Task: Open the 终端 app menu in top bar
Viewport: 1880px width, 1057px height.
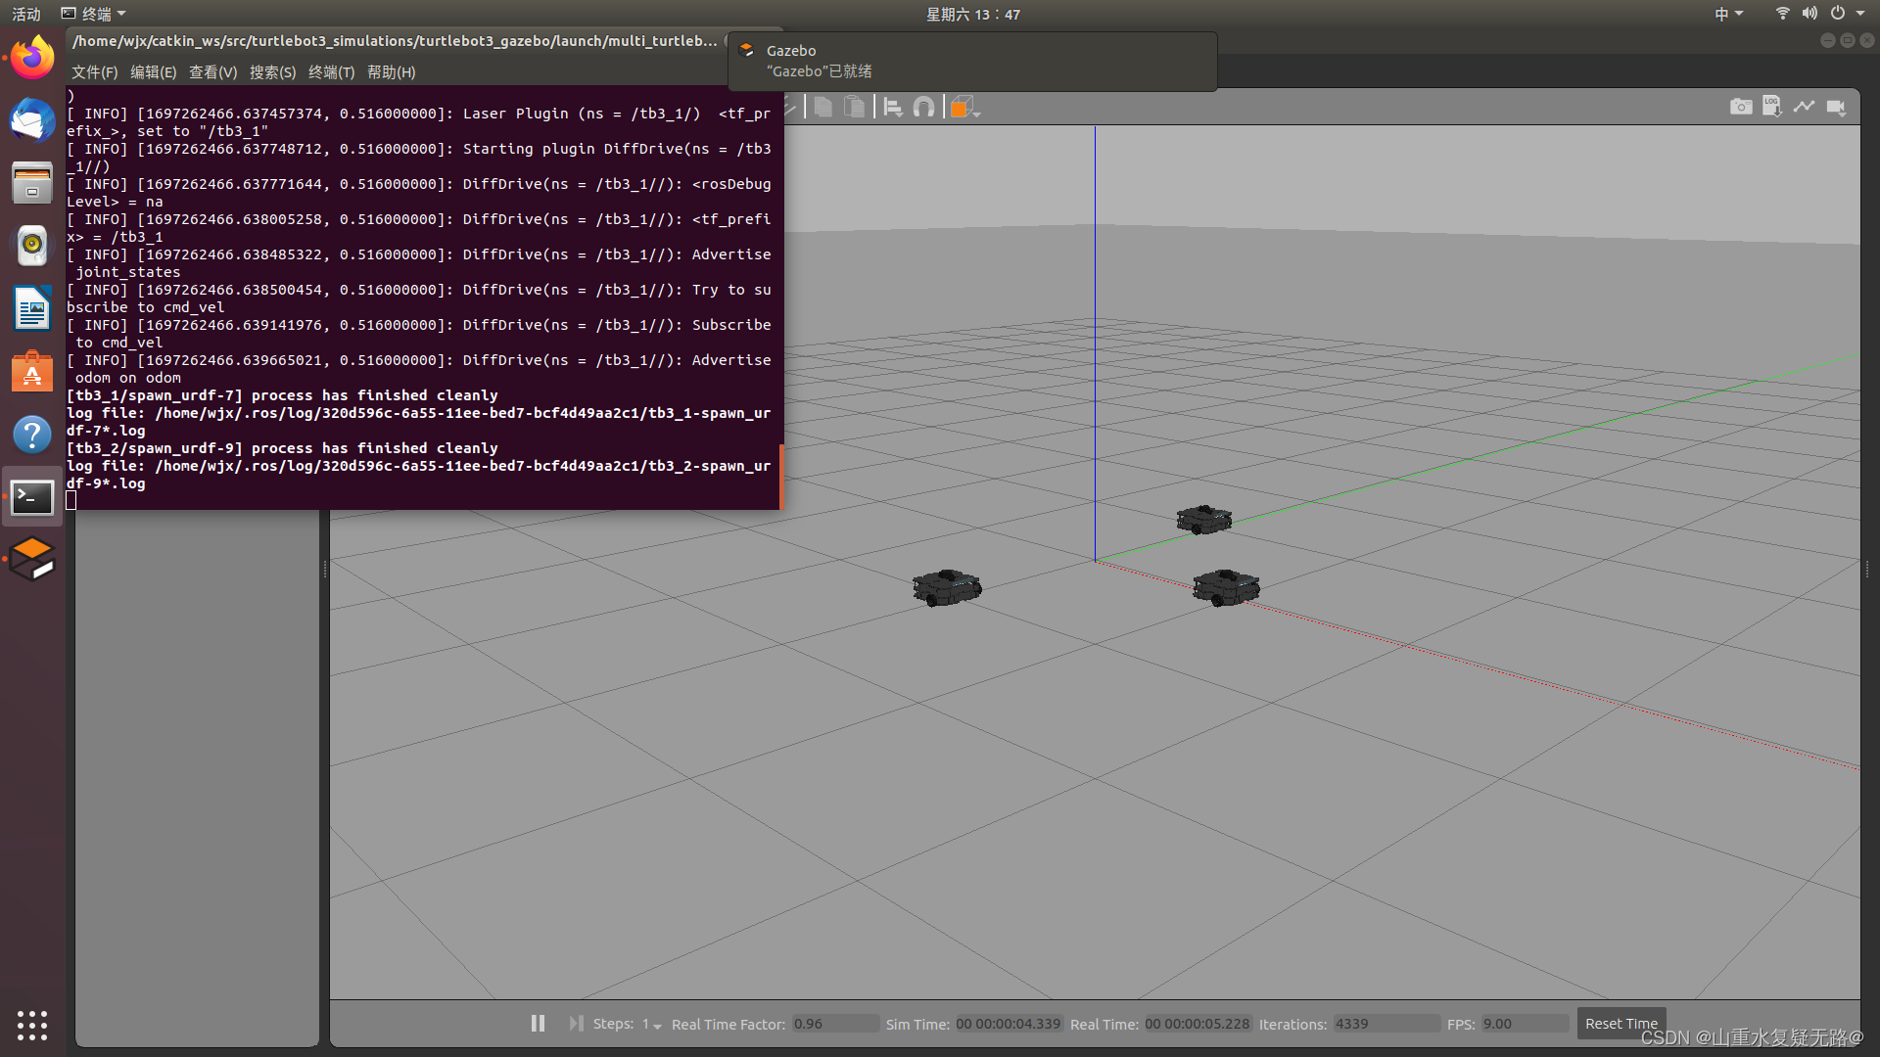Action: [x=94, y=14]
